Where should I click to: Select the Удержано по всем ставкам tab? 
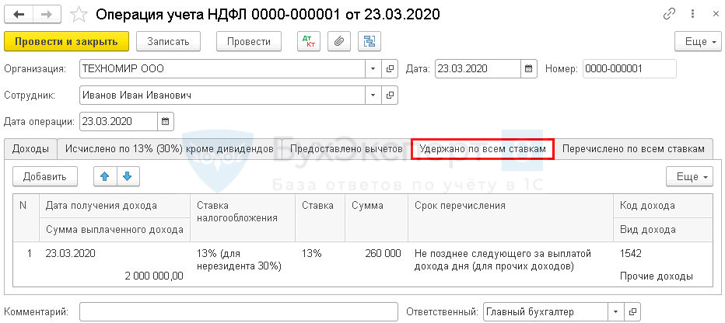(x=483, y=150)
